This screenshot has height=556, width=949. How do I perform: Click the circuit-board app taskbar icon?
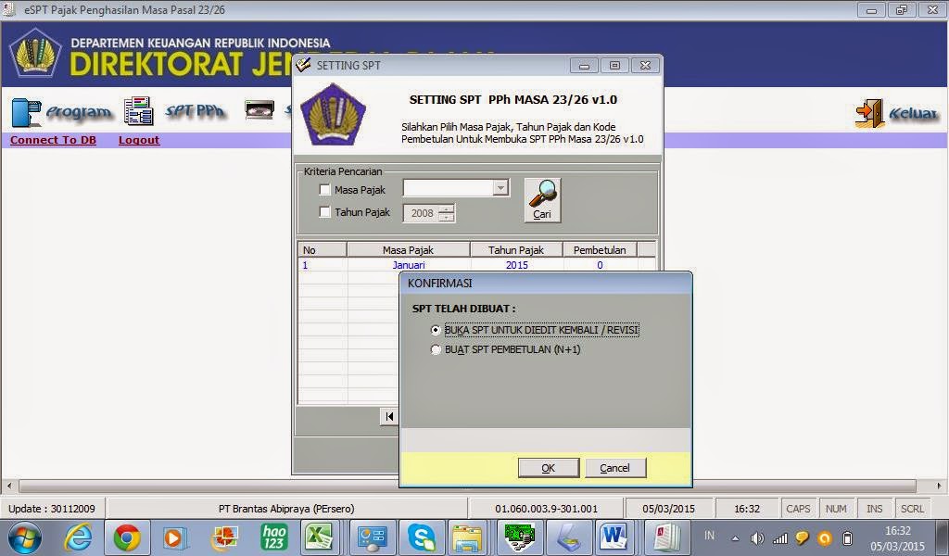point(519,537)
